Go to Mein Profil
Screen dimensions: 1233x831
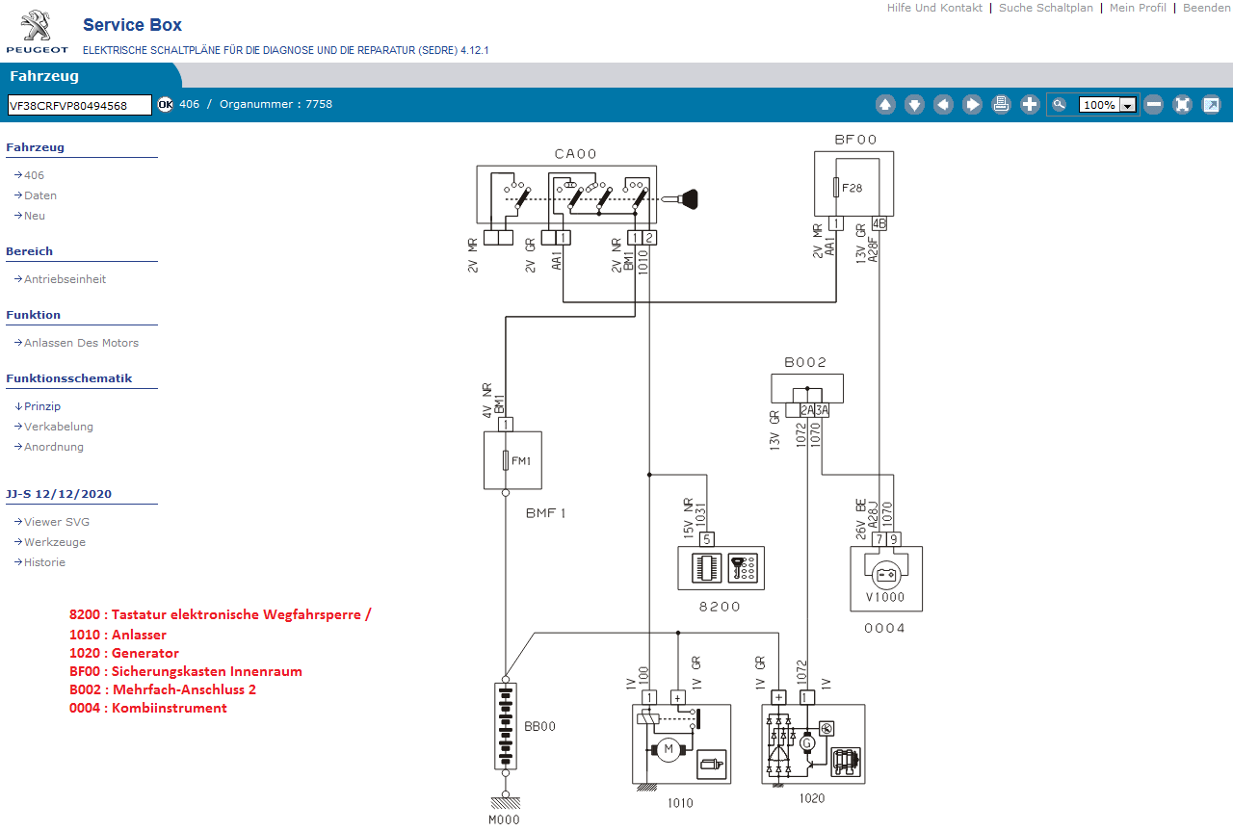(1138, 8)
